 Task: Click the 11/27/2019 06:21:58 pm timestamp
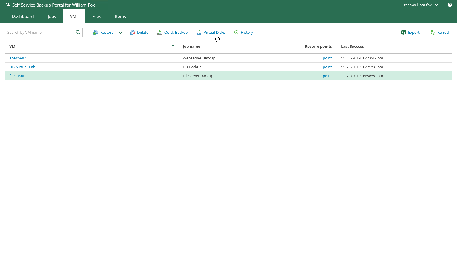(362, 67)
